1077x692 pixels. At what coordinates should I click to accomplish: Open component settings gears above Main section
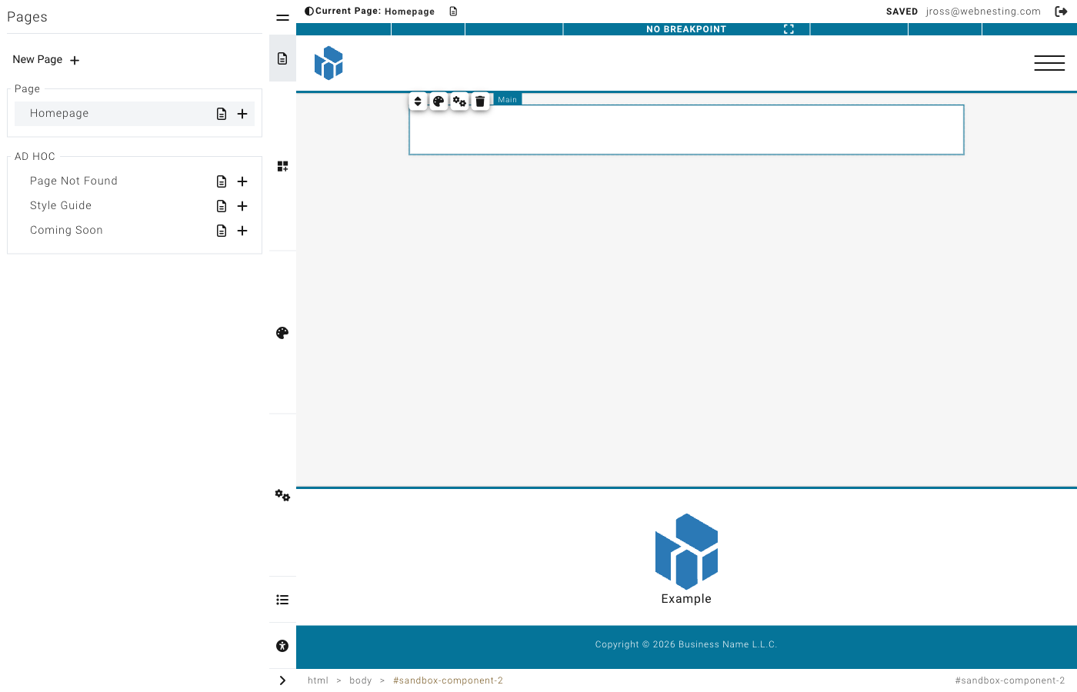459,100
